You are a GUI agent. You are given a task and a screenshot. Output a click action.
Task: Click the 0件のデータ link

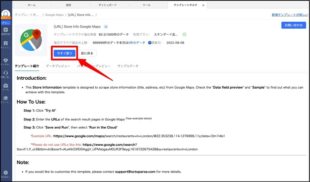pyautogui.click(x=136, y=43)
